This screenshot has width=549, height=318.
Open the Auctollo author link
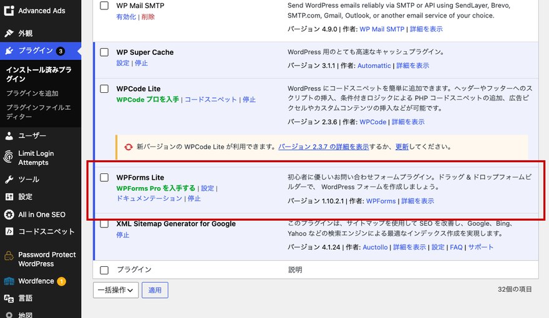[x=375, y=248]
